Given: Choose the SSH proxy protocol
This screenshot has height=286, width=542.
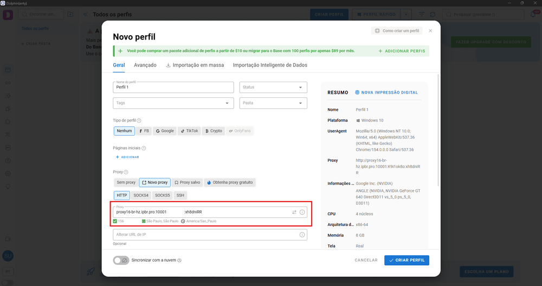Looking at the screenshot, I should tap(180, 195).
